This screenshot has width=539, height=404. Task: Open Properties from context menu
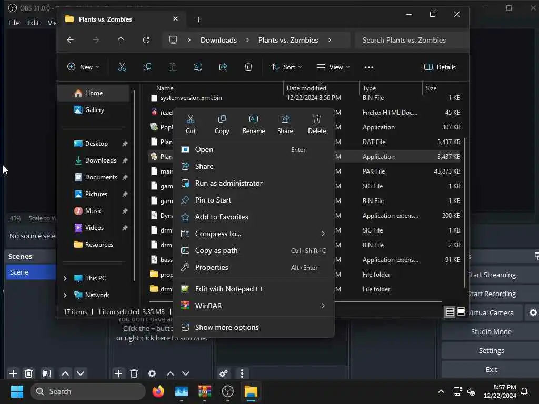tap(254, 268)
